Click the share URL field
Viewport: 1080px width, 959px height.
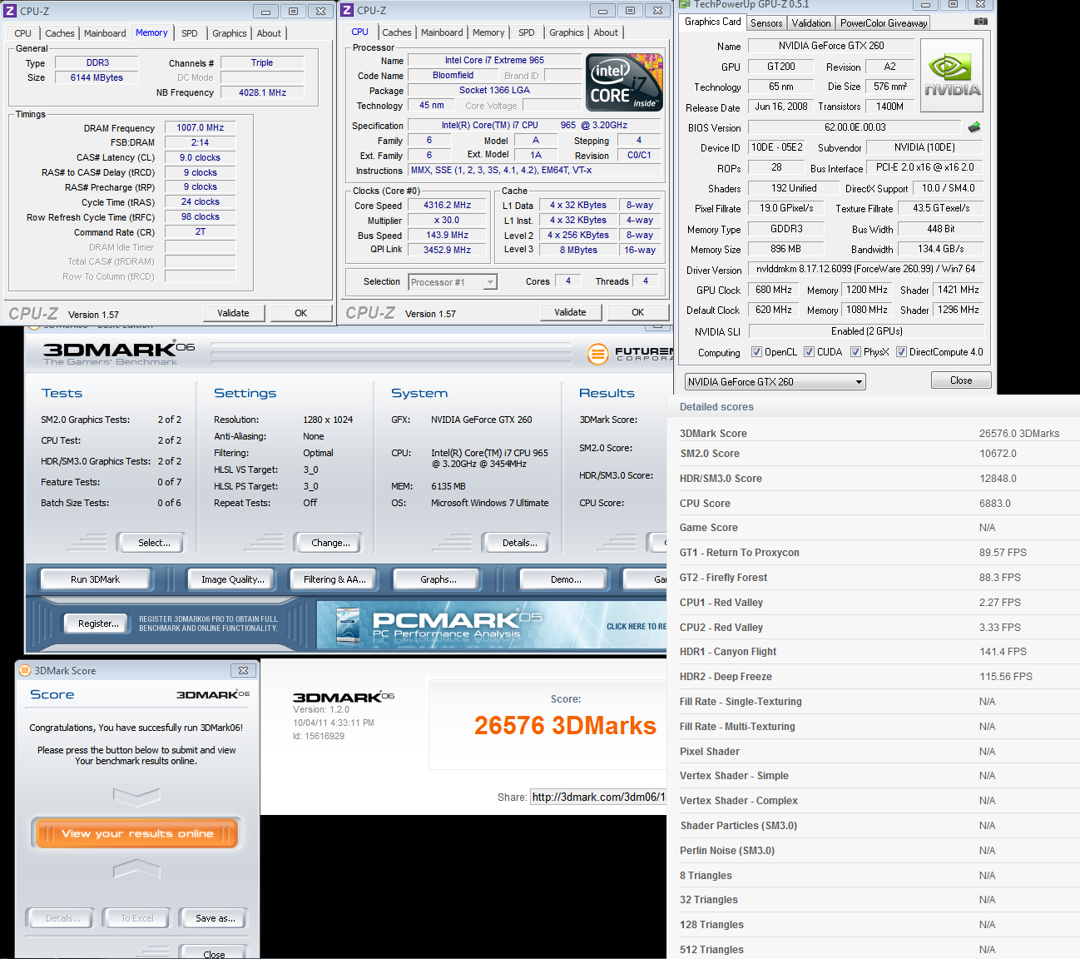tap(597, 797)
